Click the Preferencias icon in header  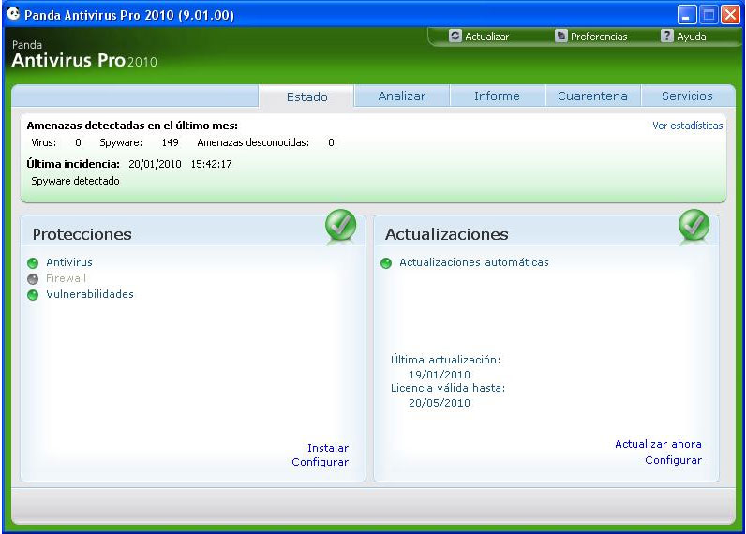tap(561, 37)
